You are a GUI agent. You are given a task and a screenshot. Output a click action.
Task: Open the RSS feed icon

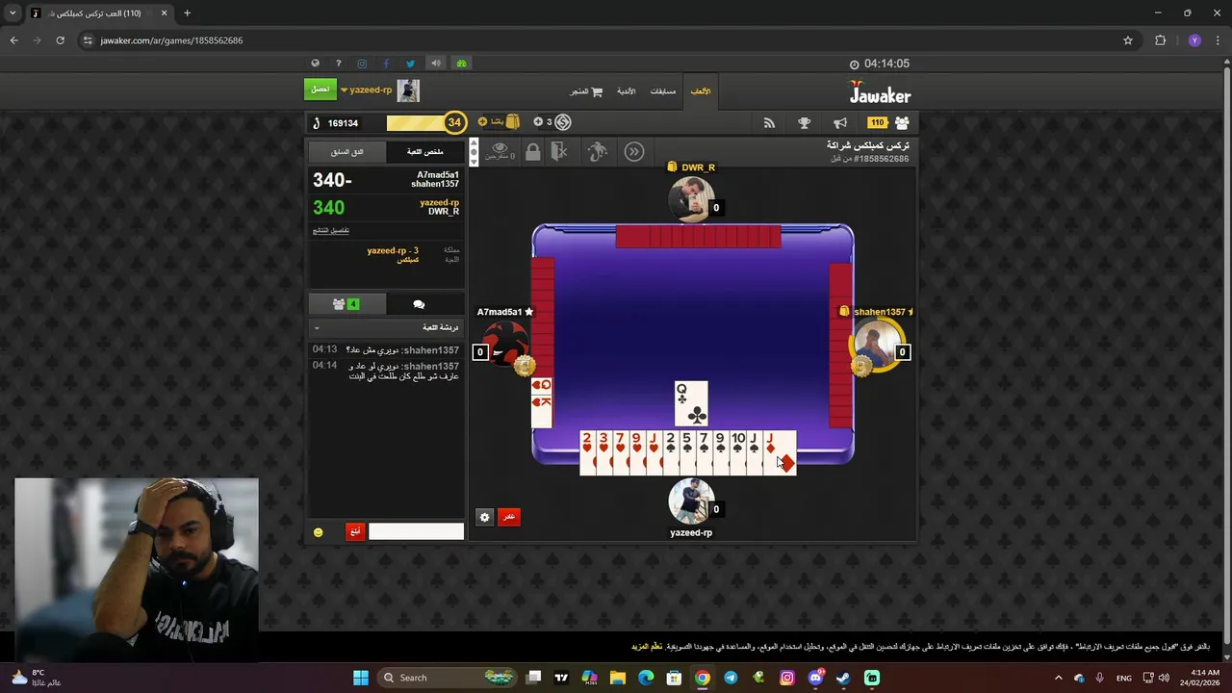(x=769, y=123)
